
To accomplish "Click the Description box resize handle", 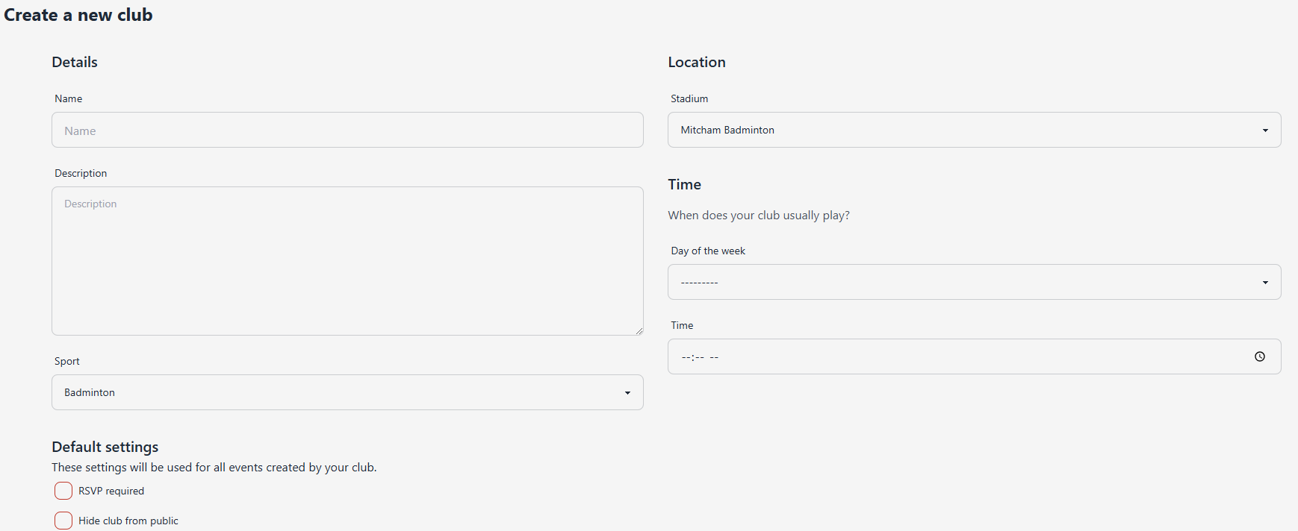I will tap(639, 330).
